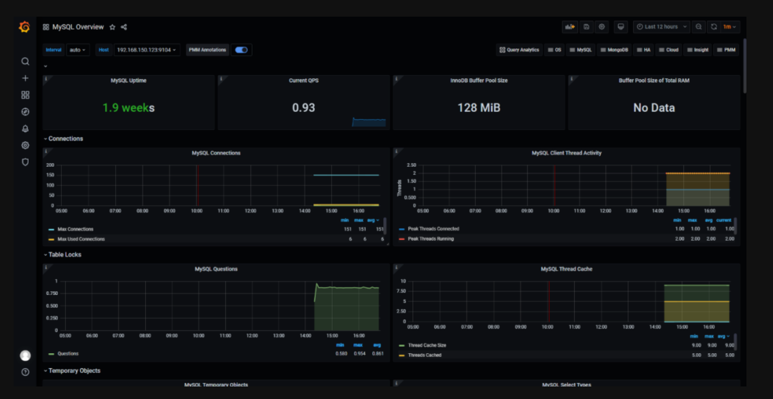Open the Dashboards grid icon in sidebar

coord(25,95)
